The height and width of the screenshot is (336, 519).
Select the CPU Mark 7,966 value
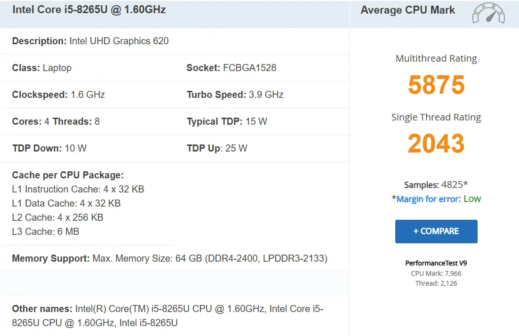tap(436, 273)
